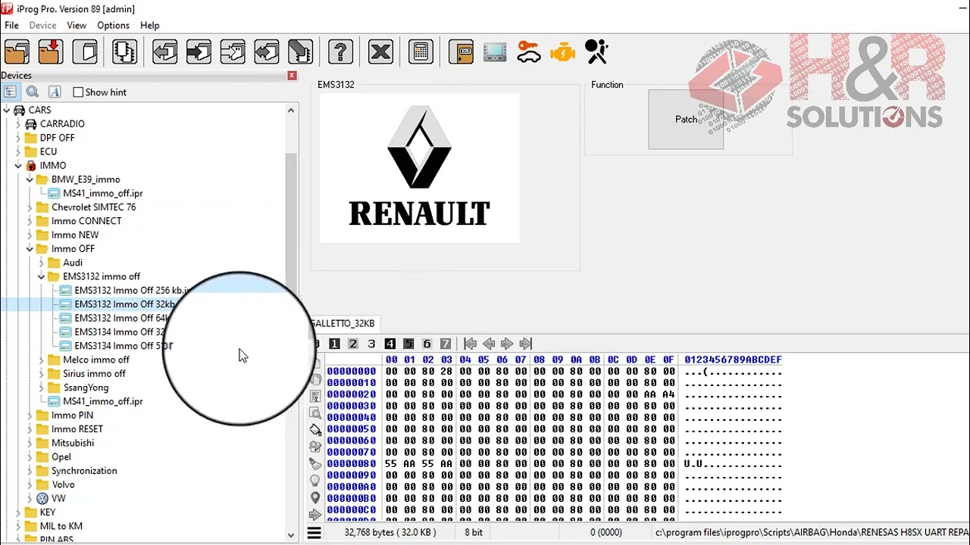Open the calculator toolbar icon
The image size is (970, 545).
coord(421,52)
